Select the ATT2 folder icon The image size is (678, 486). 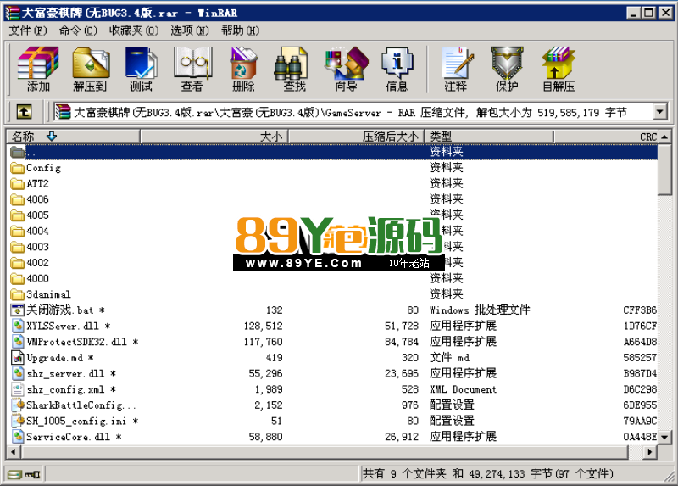point(17,184)
